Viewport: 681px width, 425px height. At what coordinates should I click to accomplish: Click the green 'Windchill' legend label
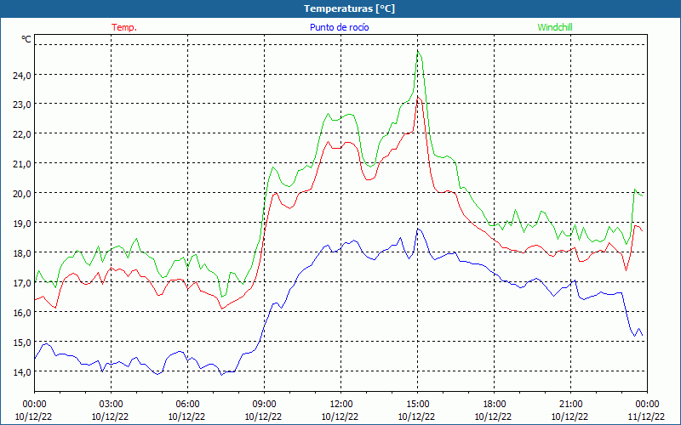tap(555, 27)
